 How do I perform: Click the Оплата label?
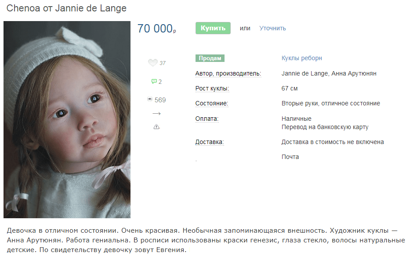pos(207,119)
